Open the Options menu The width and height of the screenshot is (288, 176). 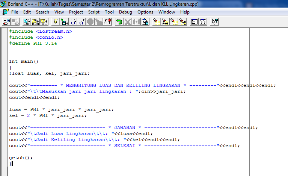coord(145,12)
